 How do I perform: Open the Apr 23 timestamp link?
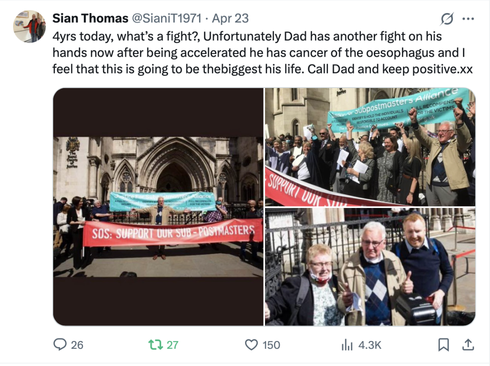[x=230, y=19]
